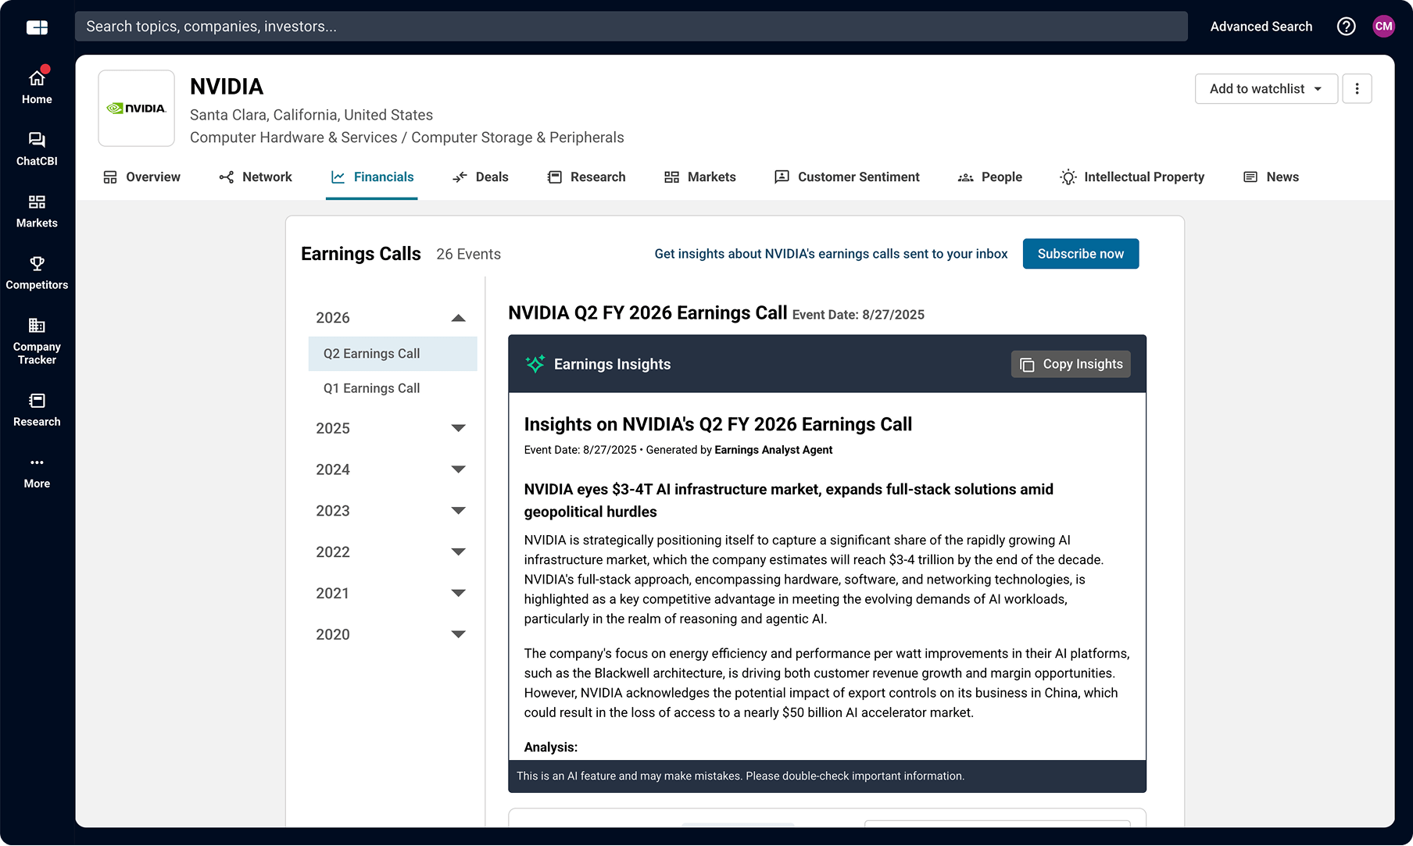Click the help question mark icon

click(x=1346, y=27)
